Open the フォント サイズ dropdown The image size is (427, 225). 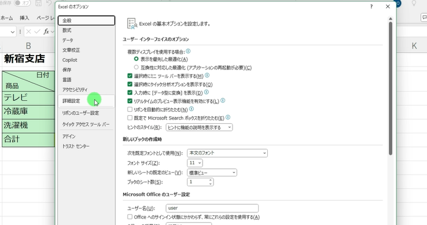coord(195,163)
